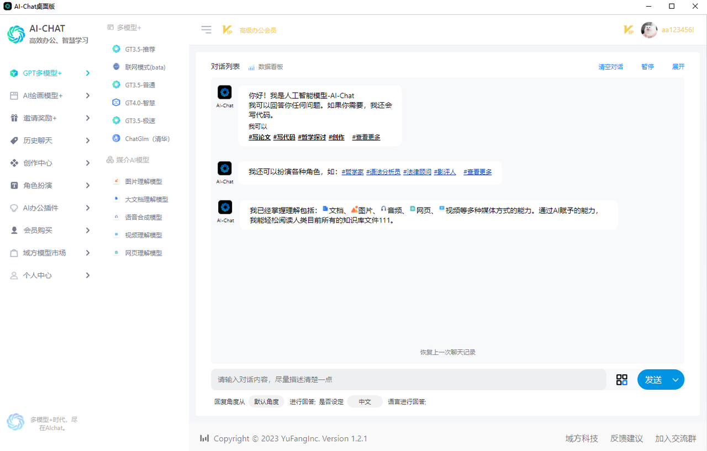707x451 pixels.
Task: Open the 历史聊天 menu item
Action: 38,141
